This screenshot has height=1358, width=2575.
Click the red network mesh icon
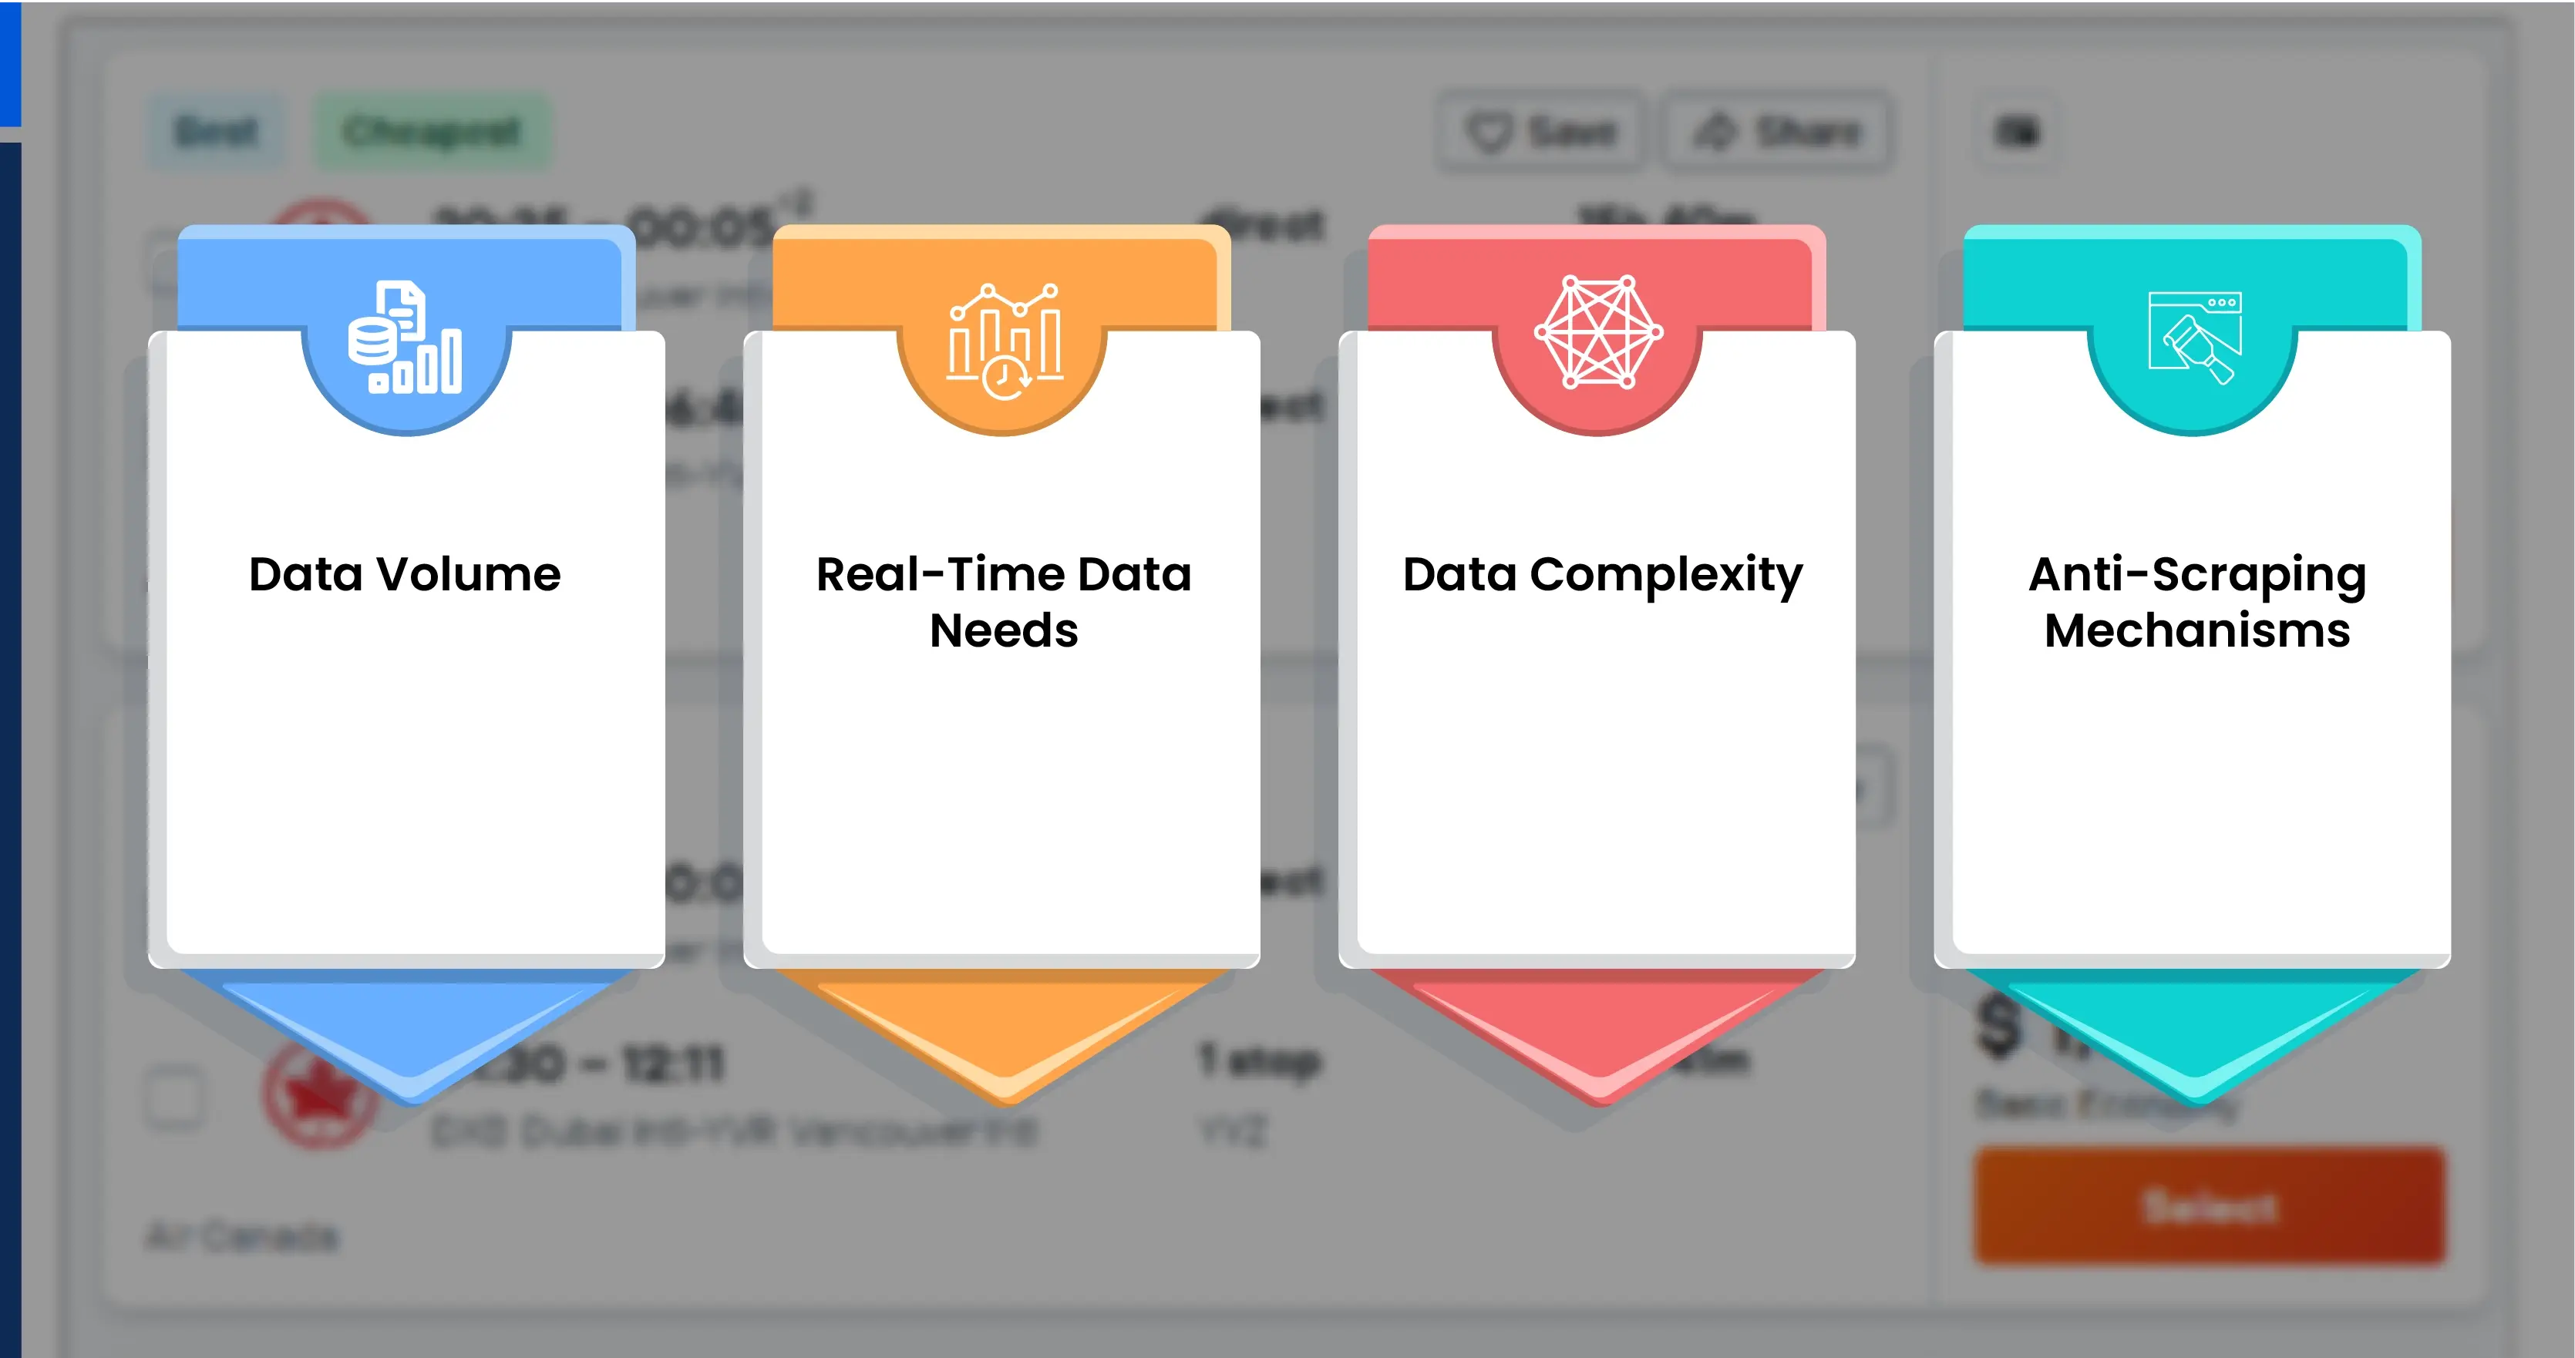coord(1598,331)
